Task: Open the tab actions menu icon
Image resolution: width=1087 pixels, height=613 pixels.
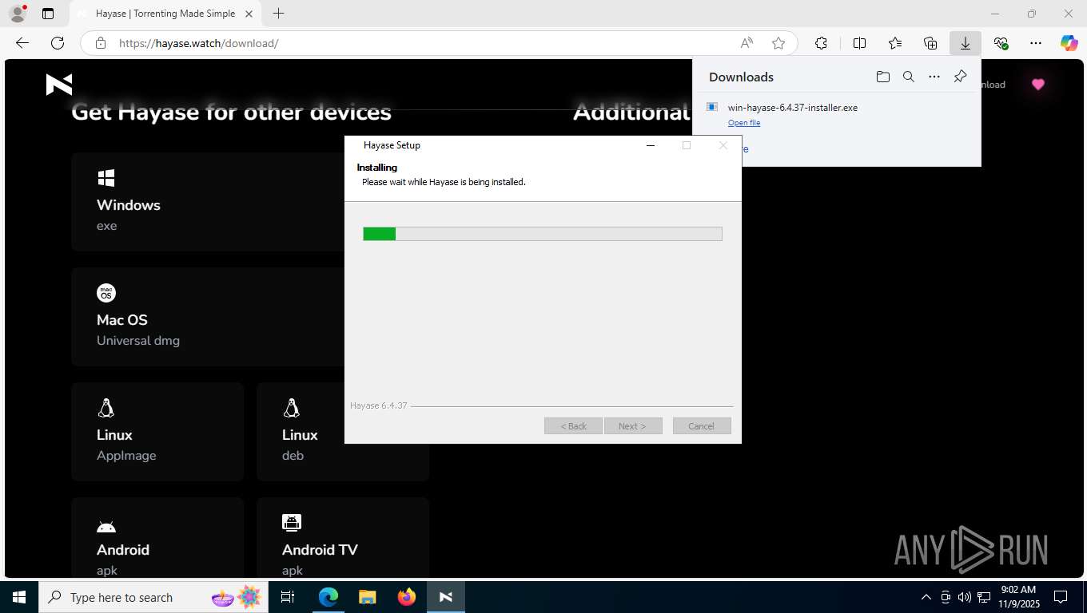Action: (48, 14)
